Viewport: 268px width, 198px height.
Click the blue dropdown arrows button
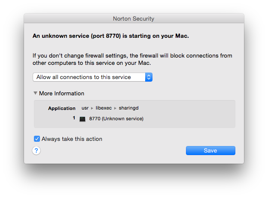tap(149, 77)
